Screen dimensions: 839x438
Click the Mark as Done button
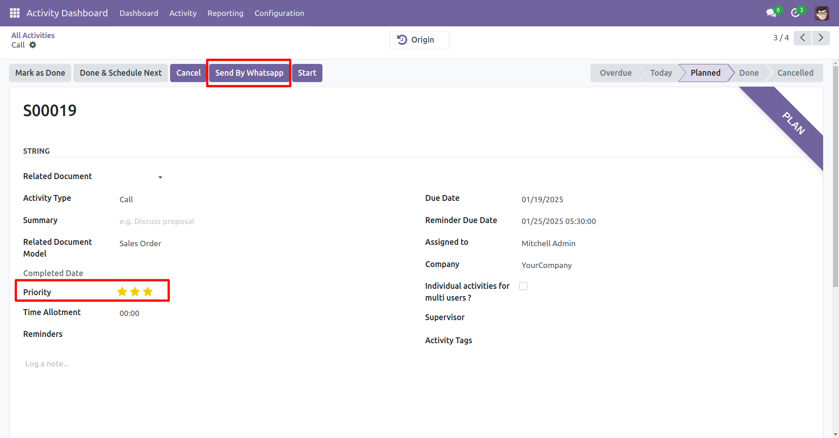[40, 73]
